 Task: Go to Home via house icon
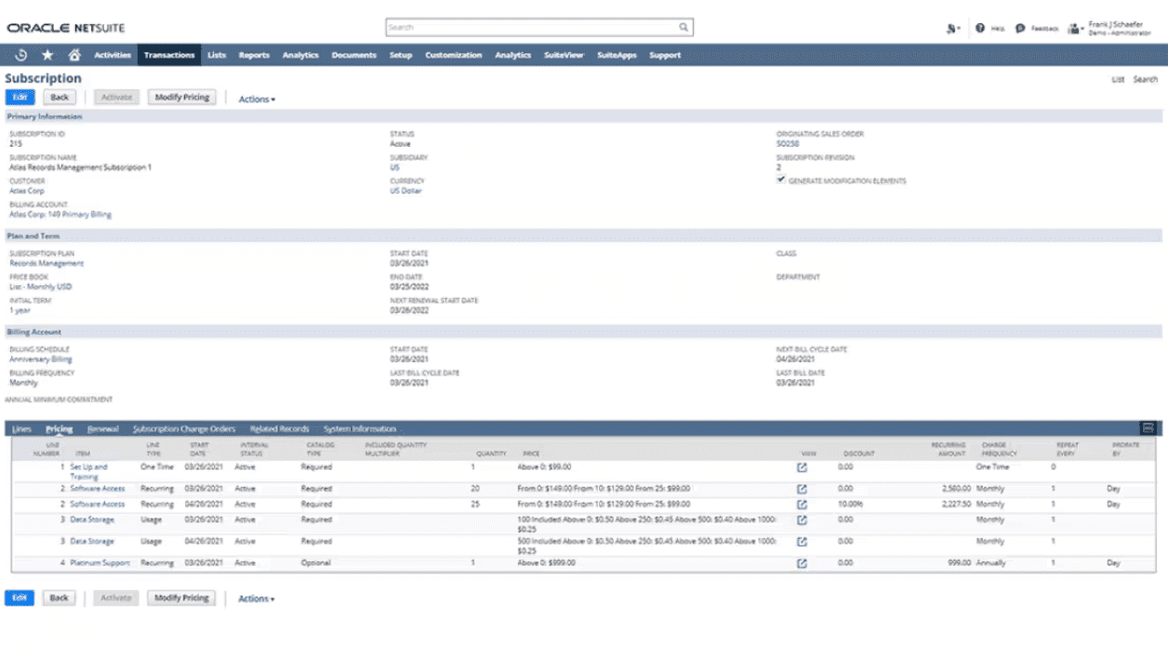pyautogui.click(x=74, y=56)
